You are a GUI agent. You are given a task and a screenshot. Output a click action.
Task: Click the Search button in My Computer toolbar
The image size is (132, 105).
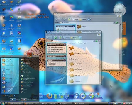click(x=66, y=38)
